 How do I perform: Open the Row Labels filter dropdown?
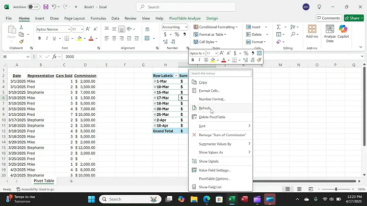[176, 75]
